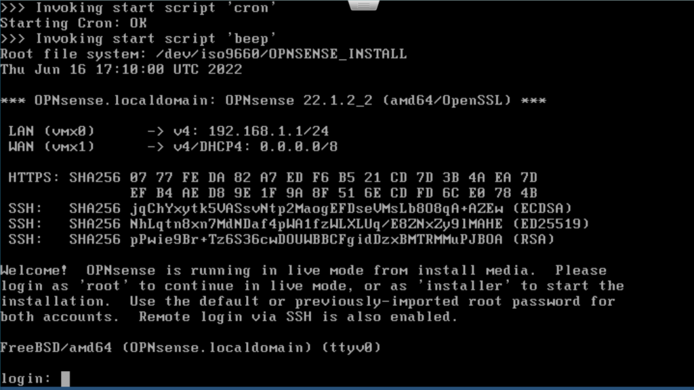694x390 pixels.
Task: Select the WAN DHCP4 address 0.0.0.0/8
Action: coord(299,147)
